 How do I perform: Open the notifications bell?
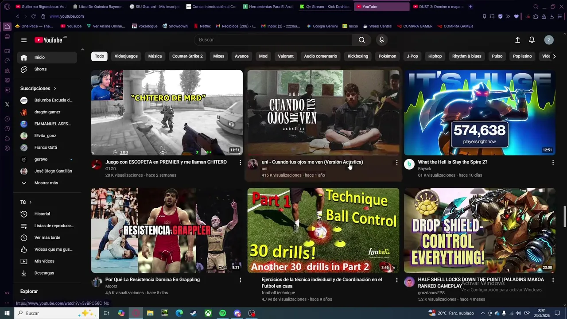(532, 40)
